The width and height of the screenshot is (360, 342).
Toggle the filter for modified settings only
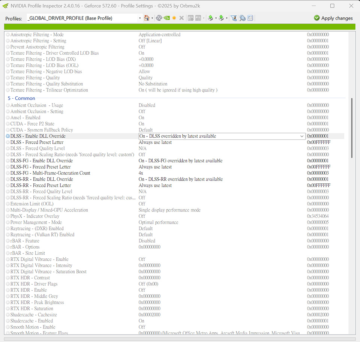(x=234, y=18)
